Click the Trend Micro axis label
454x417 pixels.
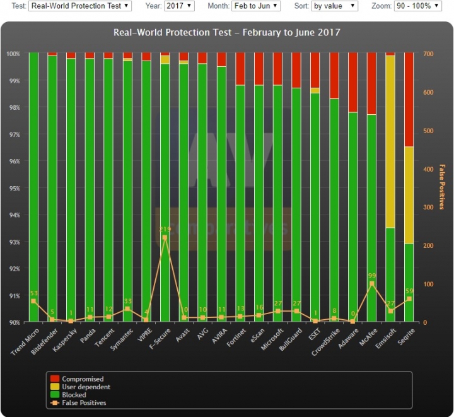[x=25, y=342]
